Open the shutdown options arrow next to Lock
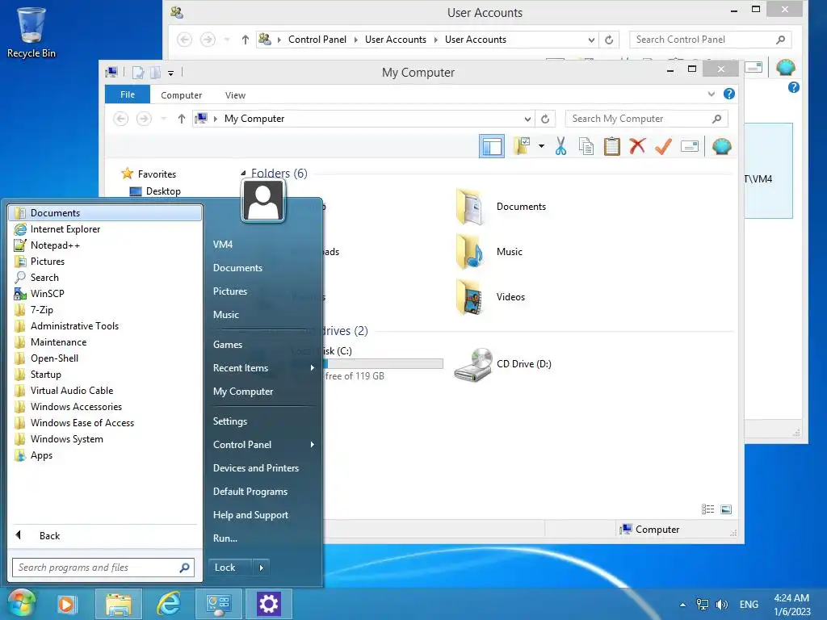Image resolution: width=827 pixels, height=620 pixels. [261, 568]
